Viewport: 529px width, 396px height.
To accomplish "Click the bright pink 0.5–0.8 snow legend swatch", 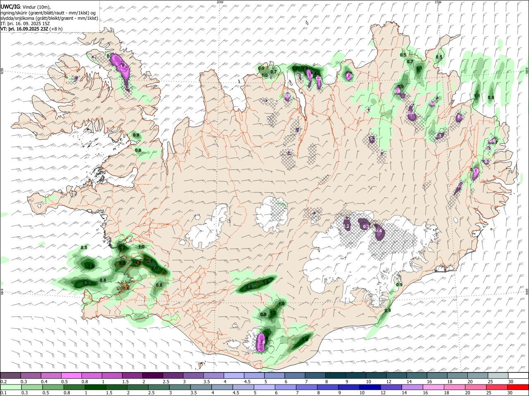I will coord(71,375).
